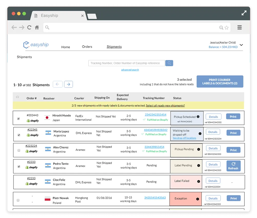Click the zoom magnifier icon in address bar
The width and height of the screenshot is (257, 218).
[221, 27]
